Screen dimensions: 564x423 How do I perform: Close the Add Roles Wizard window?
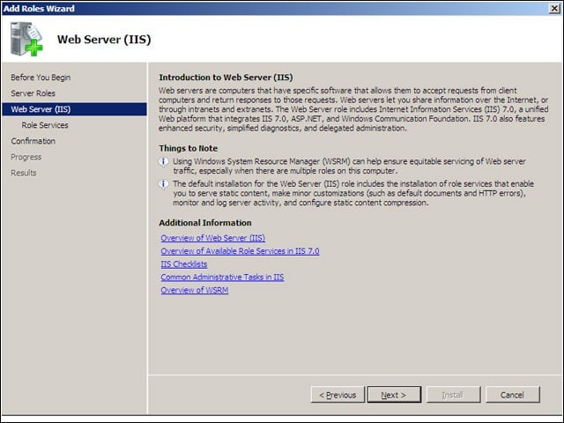tap(554, 8)
